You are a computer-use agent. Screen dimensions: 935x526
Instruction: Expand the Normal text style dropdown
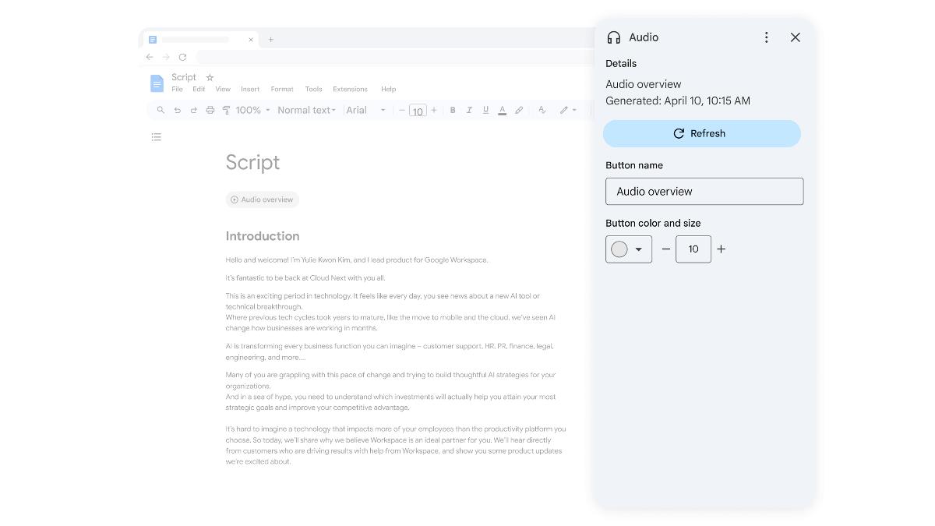tap(306, 110)
